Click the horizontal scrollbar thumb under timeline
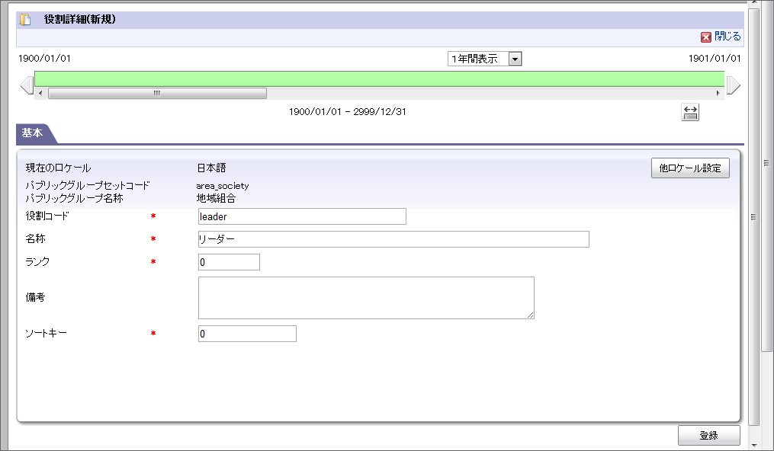The width and height of the screenshot is (774, 451). (157, 93)
